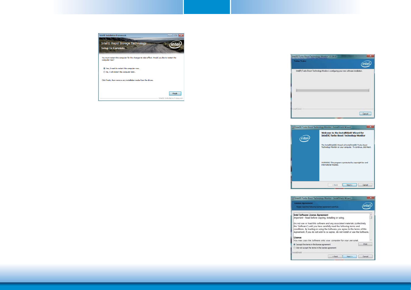Close the Intel Installation Framework window
The width and height of the screenshot is (411, 290).
pyautogui.click(x=181, y=35)
